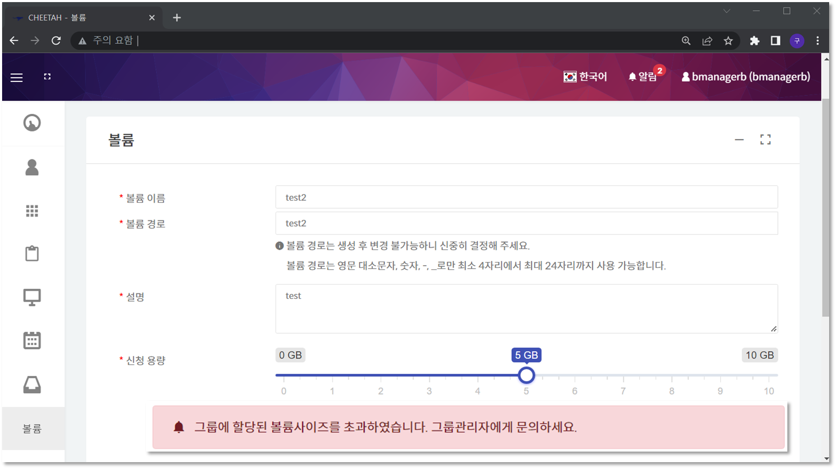Open the hamburger navigation menu
This screenshot has height=469, width=836.
coord(16,78)
